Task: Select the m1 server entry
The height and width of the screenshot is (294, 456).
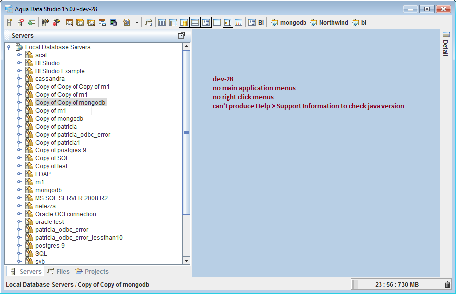Action: [x=40, y=182]
